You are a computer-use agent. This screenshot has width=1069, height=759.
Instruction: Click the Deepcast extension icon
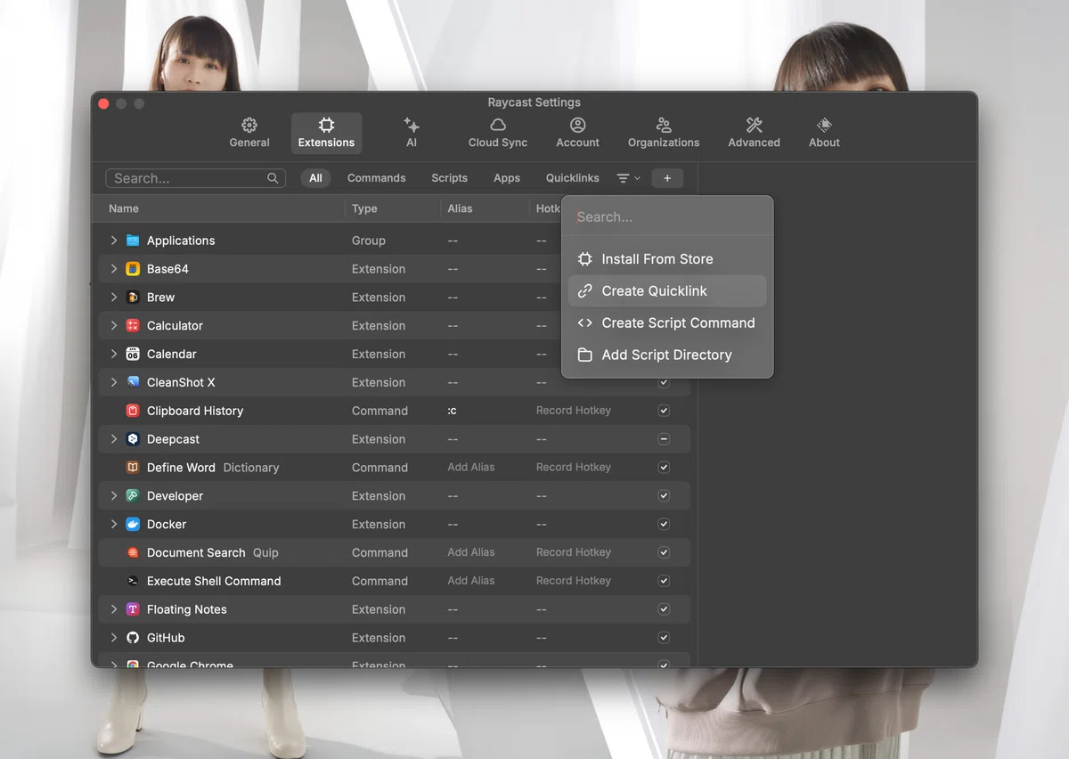tap(133, 439)
